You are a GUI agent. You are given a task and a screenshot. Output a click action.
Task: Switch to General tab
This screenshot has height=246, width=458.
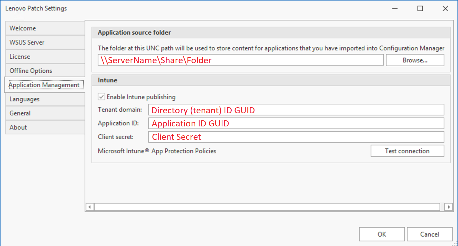point(45,113)
